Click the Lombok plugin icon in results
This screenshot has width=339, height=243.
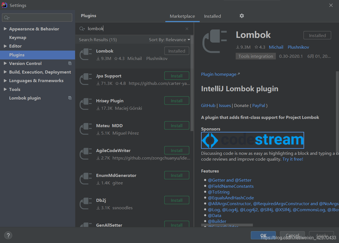[86, 54]
